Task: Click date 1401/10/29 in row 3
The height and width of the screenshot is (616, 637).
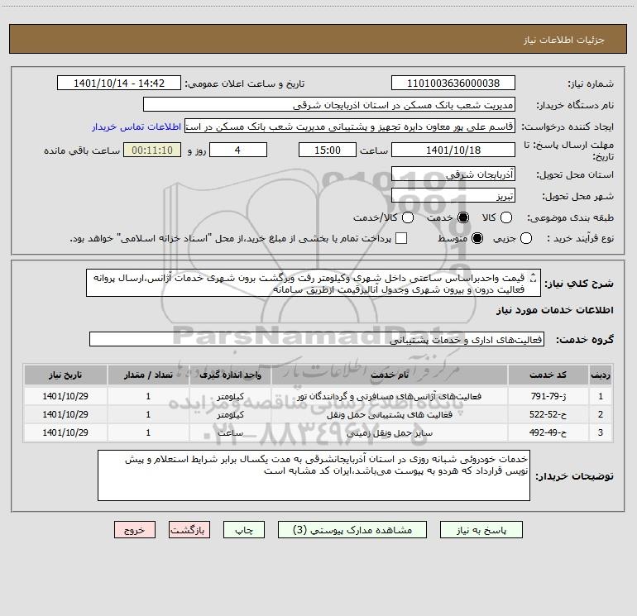Action: (65, 433)
